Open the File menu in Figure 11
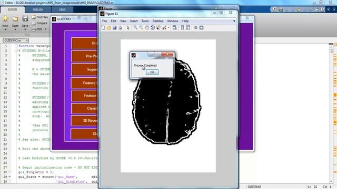Screen dimensions: 337x189 104,21
